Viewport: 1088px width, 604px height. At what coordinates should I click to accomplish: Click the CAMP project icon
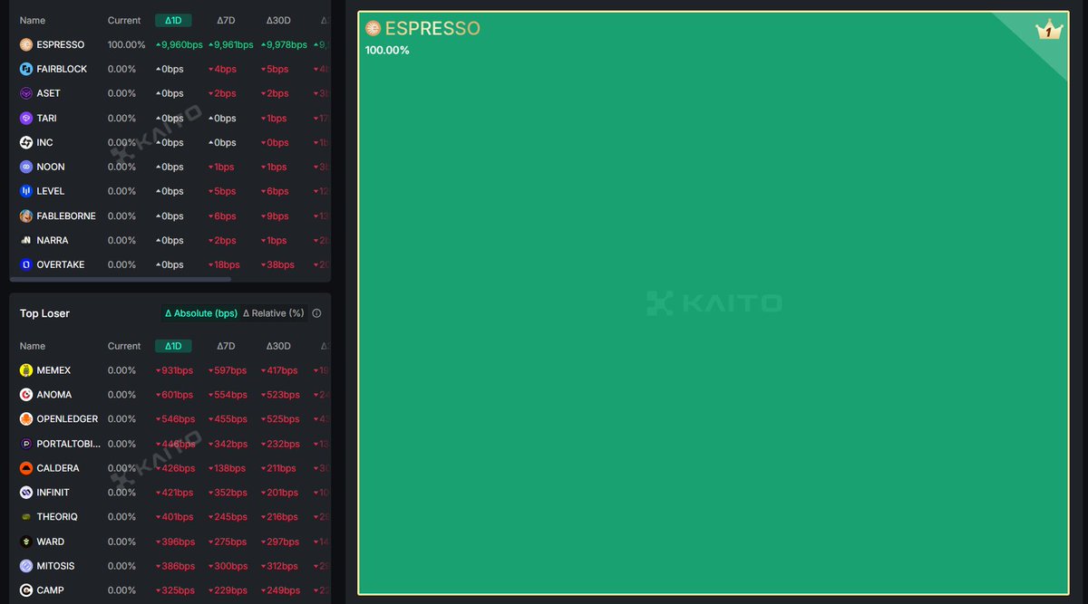tap(26, 590)
